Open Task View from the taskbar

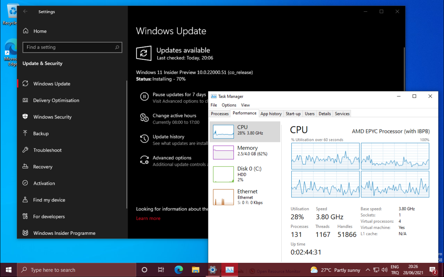pos(161,270)
